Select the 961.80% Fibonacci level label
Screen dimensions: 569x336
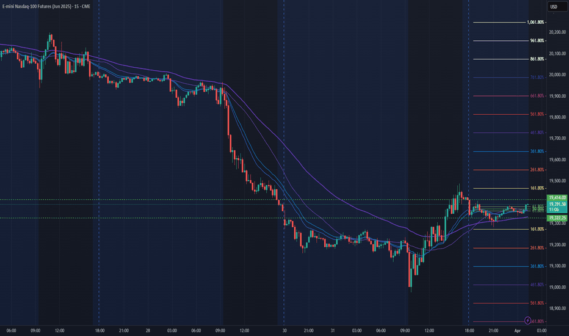tap(537, 41)
